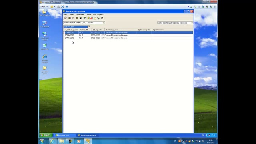The height and width of the screenshot is (144, 256).
Task: Sort by Кому выдано column header
Action: 120,30
